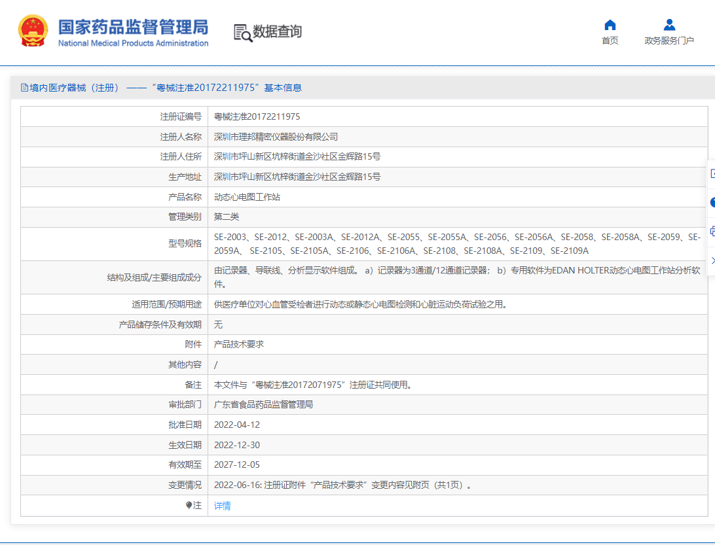Click the 供医疗单位 intended use text
This screenshot has height=545, width=715.
pos(361,304)
